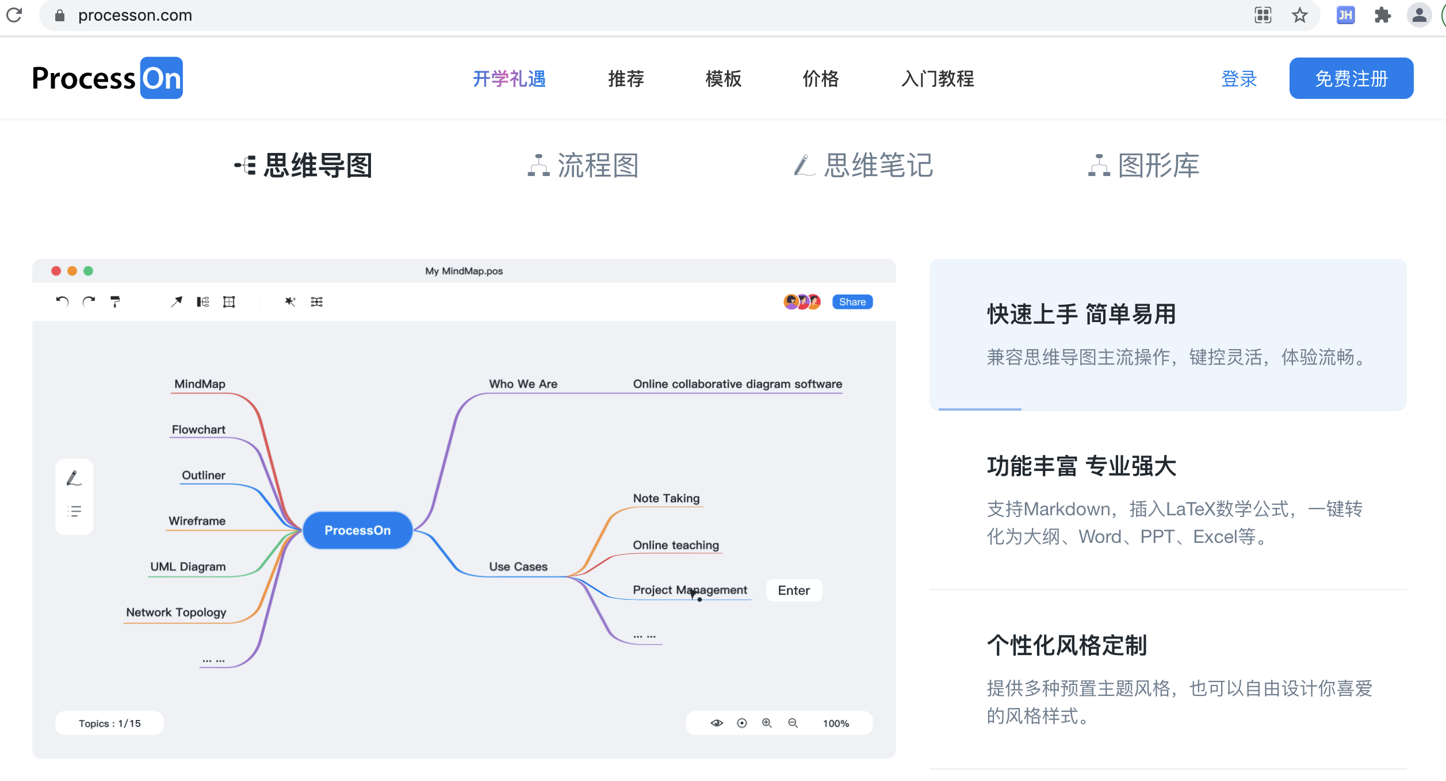The height and width of the screenshot is (781, 1446).
Task: Open the 入门教程 nav item
Action: 938,79
